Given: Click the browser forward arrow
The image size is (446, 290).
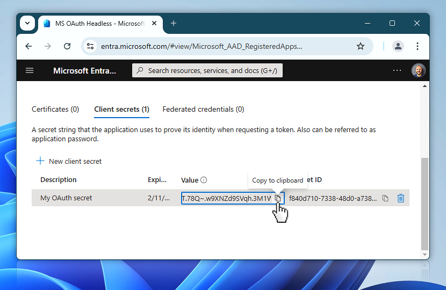Looking at the screenshot, I should point(48,46).
